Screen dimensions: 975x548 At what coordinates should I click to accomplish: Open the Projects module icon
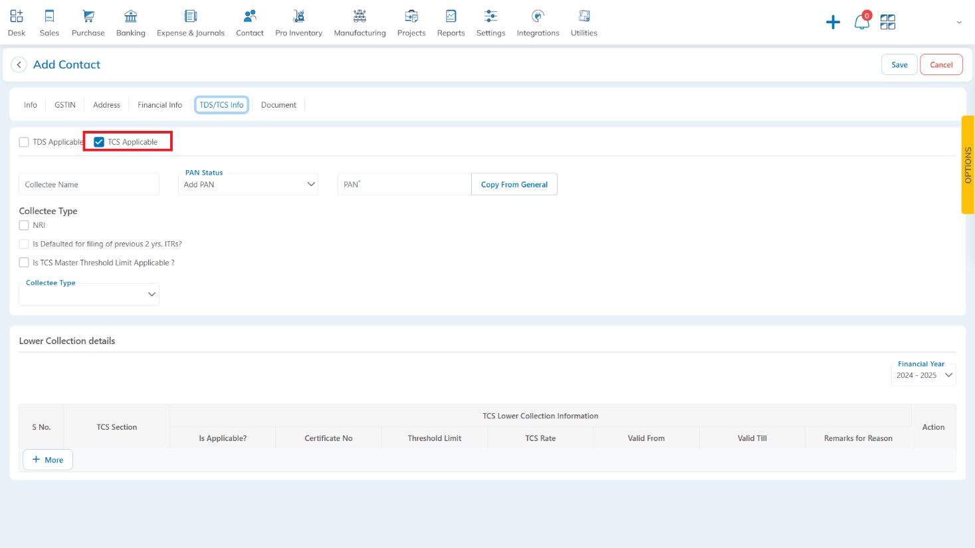(x=411, y=16)
